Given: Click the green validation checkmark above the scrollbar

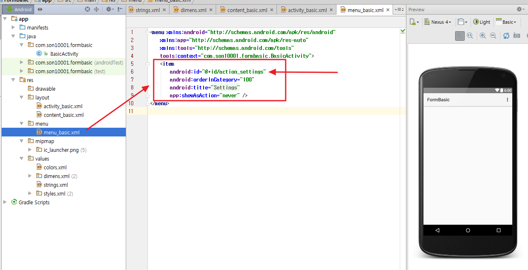Looking at the screenshot, I should (402, 31).
